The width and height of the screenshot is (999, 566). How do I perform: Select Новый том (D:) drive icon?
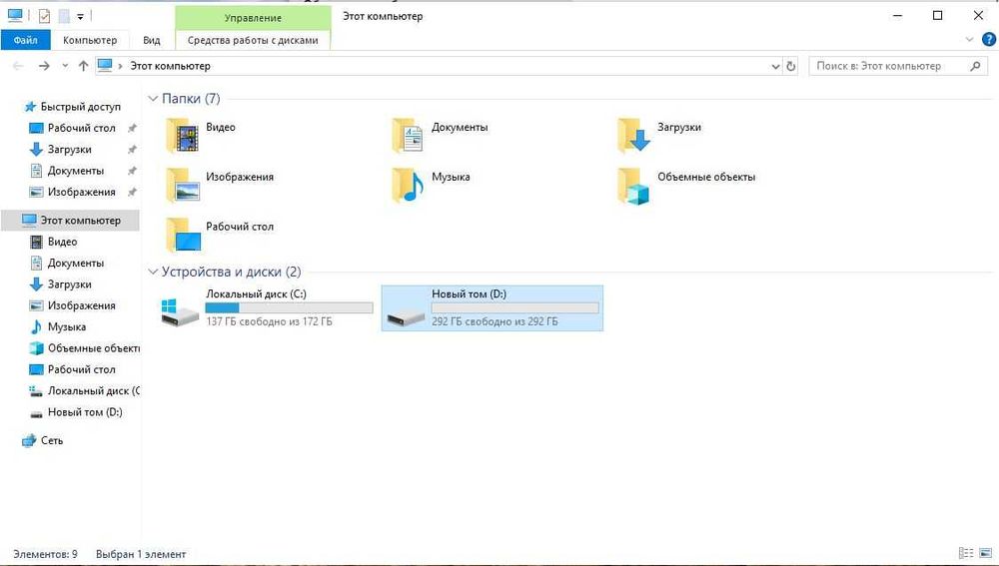tap(406, 315)
